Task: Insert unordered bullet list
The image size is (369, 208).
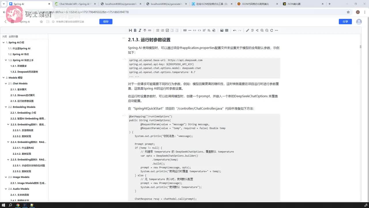Action: [x=158, y=30]
